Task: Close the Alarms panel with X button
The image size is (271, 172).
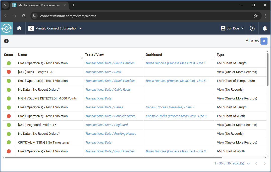Action: click(264, 41)
